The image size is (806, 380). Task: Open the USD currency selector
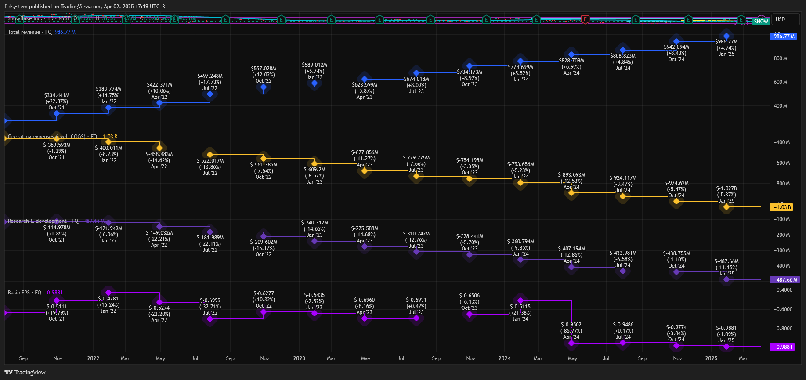click(x=785, y=19)
